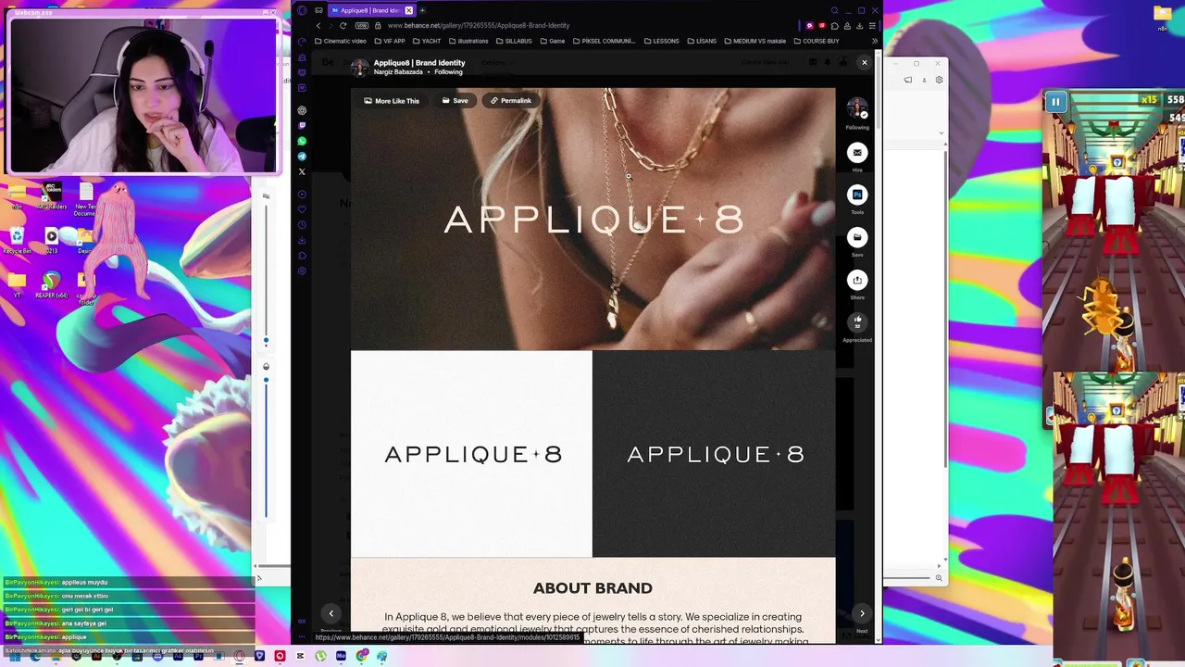Open Extensions icon in Opera sidebar

pyautogui.click(x=302, y=256)
